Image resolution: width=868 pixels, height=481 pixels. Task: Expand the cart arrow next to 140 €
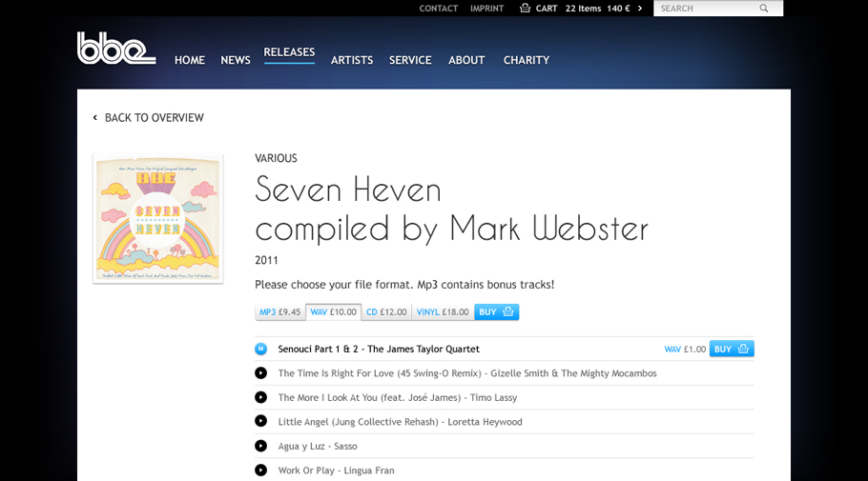(x=640, y=9)
